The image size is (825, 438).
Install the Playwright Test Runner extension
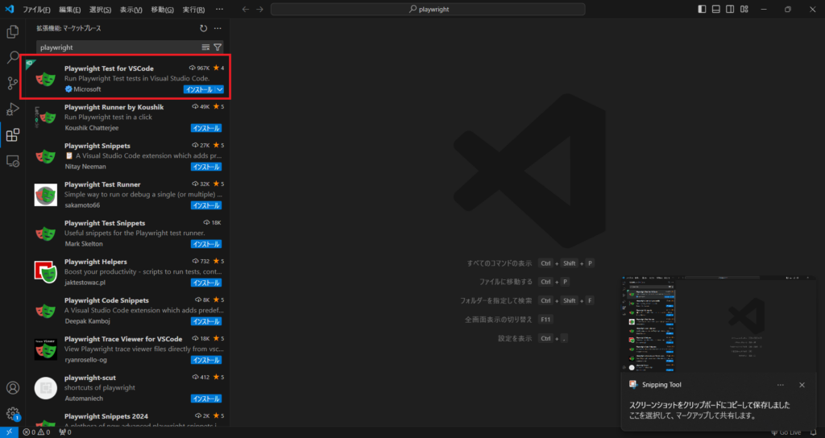(x=205, y=205)
